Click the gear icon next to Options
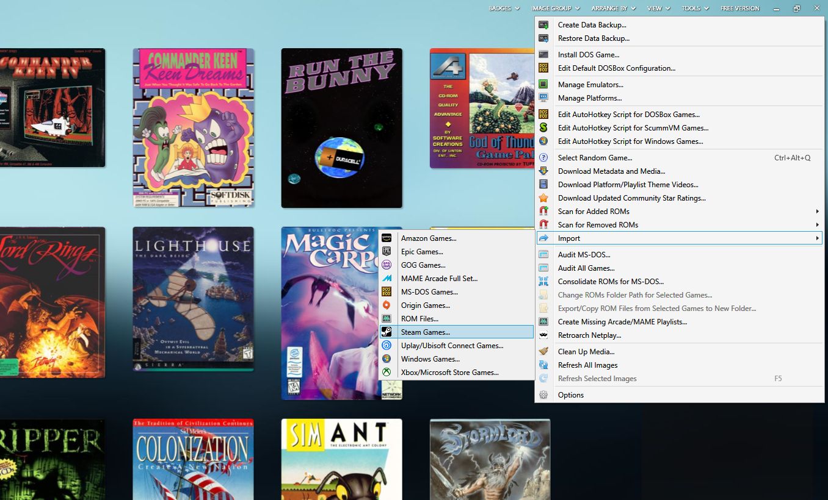 point(543,395)
